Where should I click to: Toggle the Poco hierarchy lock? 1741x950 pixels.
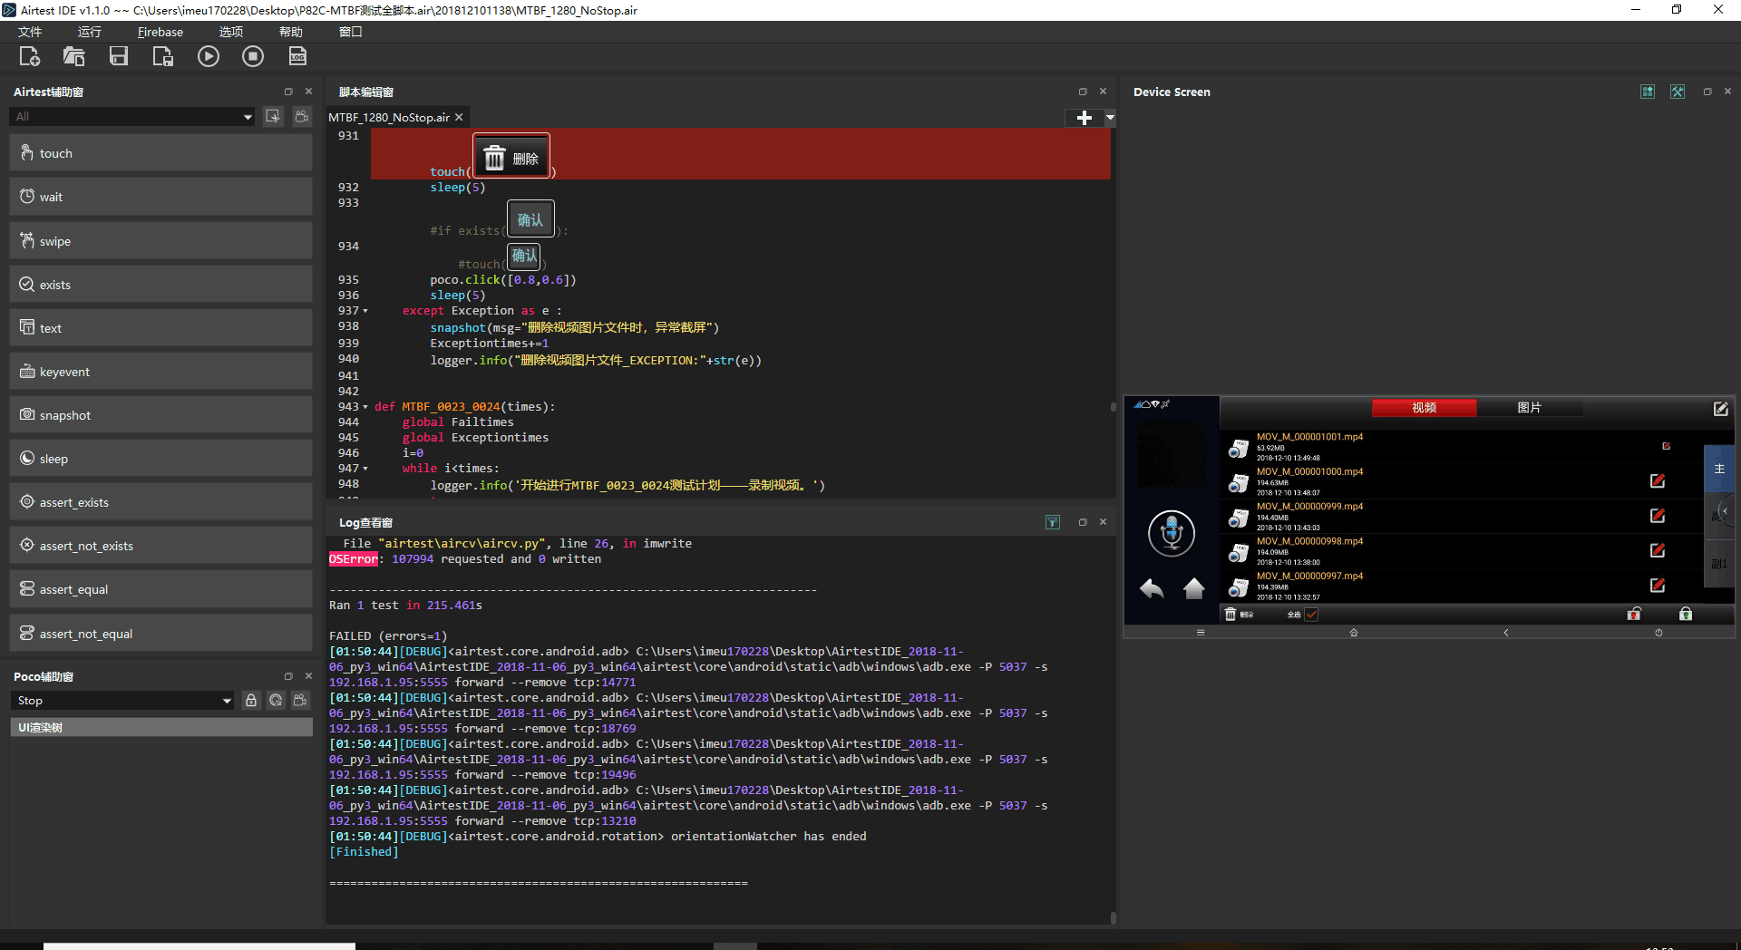pos(251,700)
